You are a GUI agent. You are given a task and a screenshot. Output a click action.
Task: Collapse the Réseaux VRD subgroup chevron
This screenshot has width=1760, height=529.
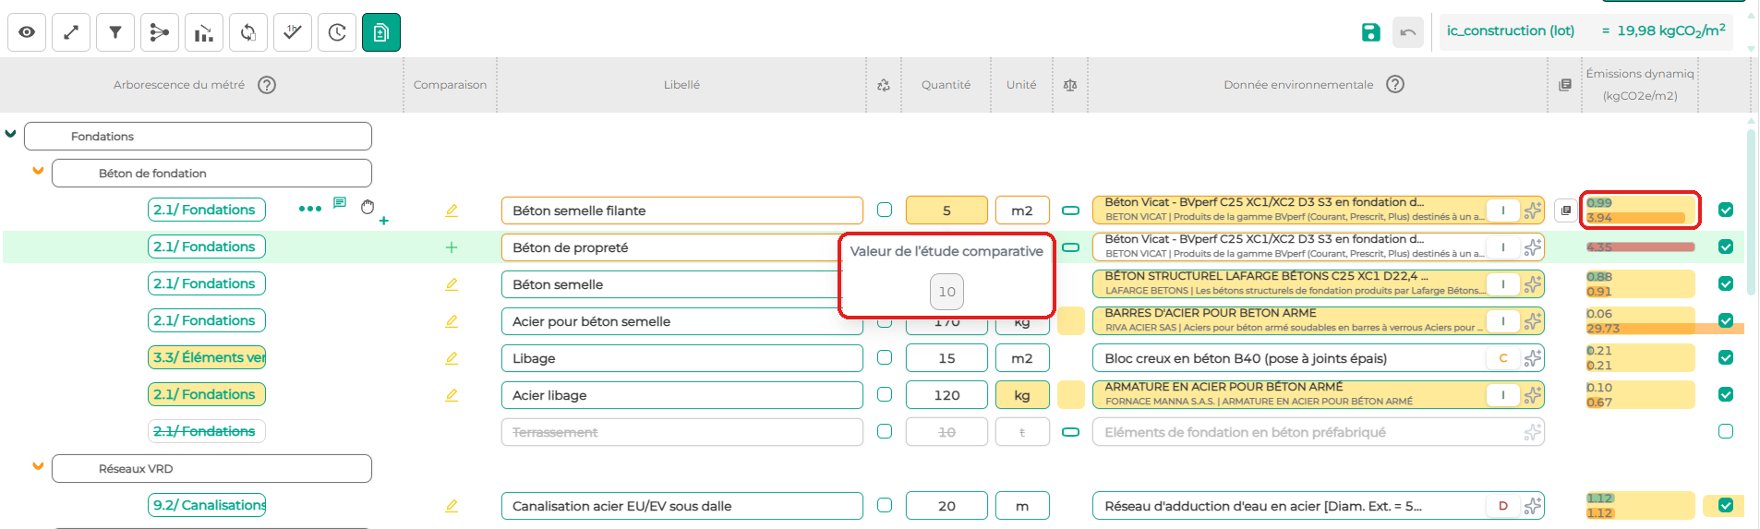click(x=38, y=466)
